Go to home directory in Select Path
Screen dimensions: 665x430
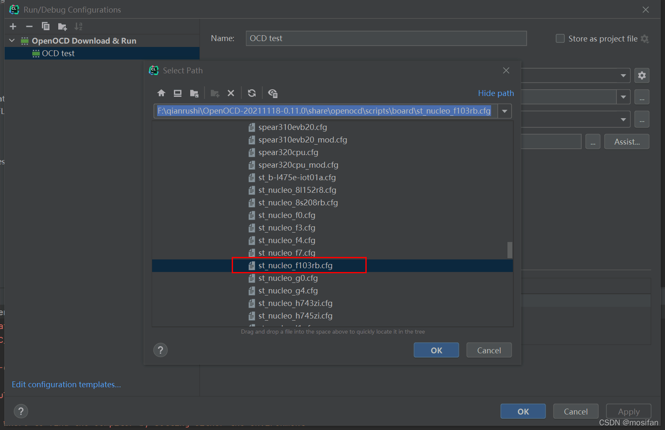click(x=161, y=93)
